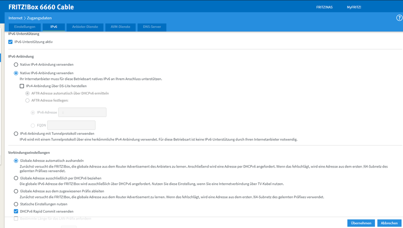Click Zugangsdaten in the breadcrumb
The height and width of the screenshot is (228, 403).
point(39,18)
